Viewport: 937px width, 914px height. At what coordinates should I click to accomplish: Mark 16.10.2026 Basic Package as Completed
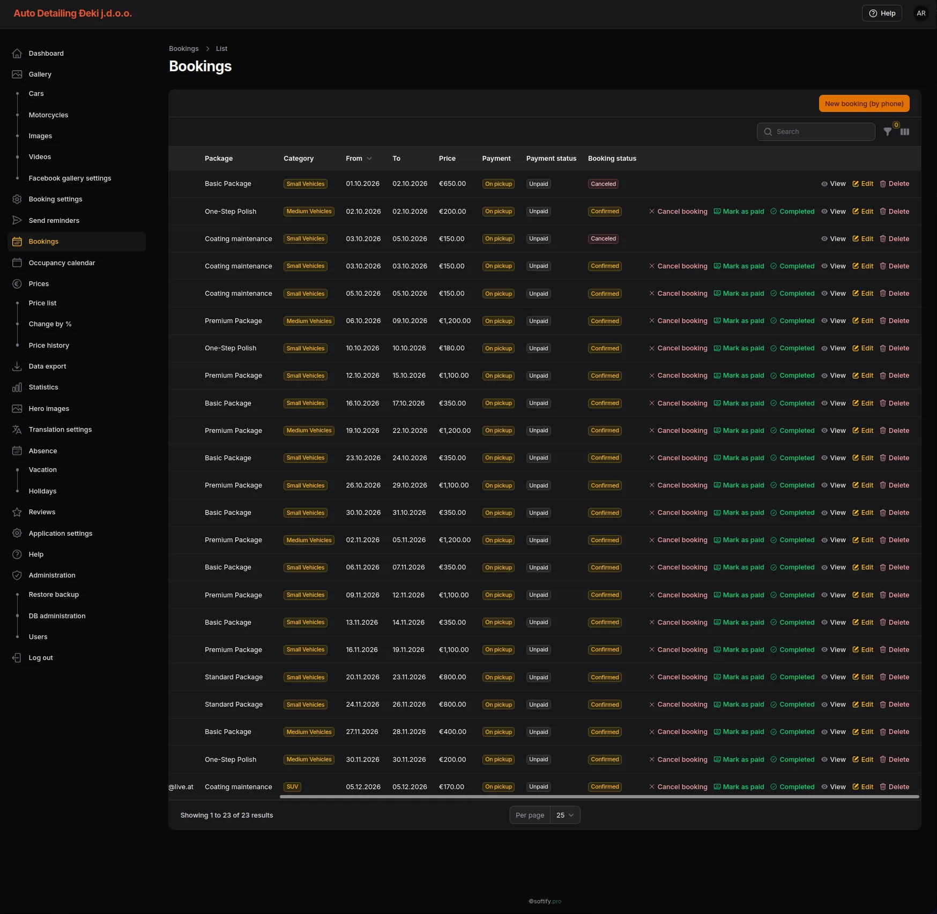[792, 403]
